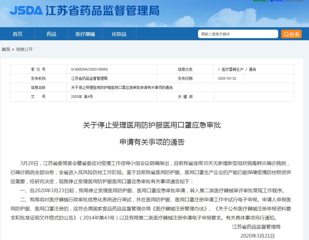This screenshot has width=309, height=240.
Task: Select the publish date 2020-03-22
Action: (227, 78)
